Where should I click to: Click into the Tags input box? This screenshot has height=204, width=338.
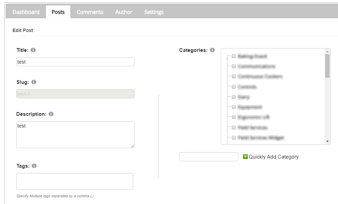75,181
